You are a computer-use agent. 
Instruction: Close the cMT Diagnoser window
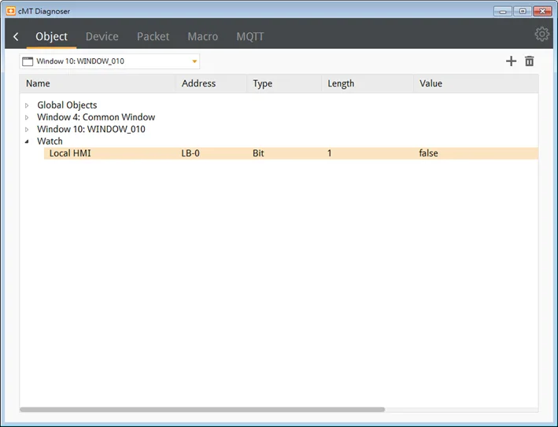[x=542, y=11]
